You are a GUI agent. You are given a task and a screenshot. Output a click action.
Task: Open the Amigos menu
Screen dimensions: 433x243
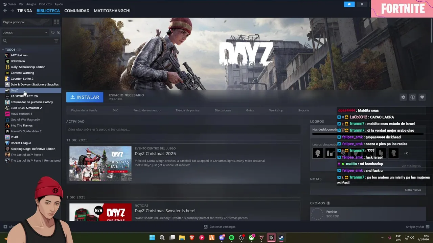point(31,4)
